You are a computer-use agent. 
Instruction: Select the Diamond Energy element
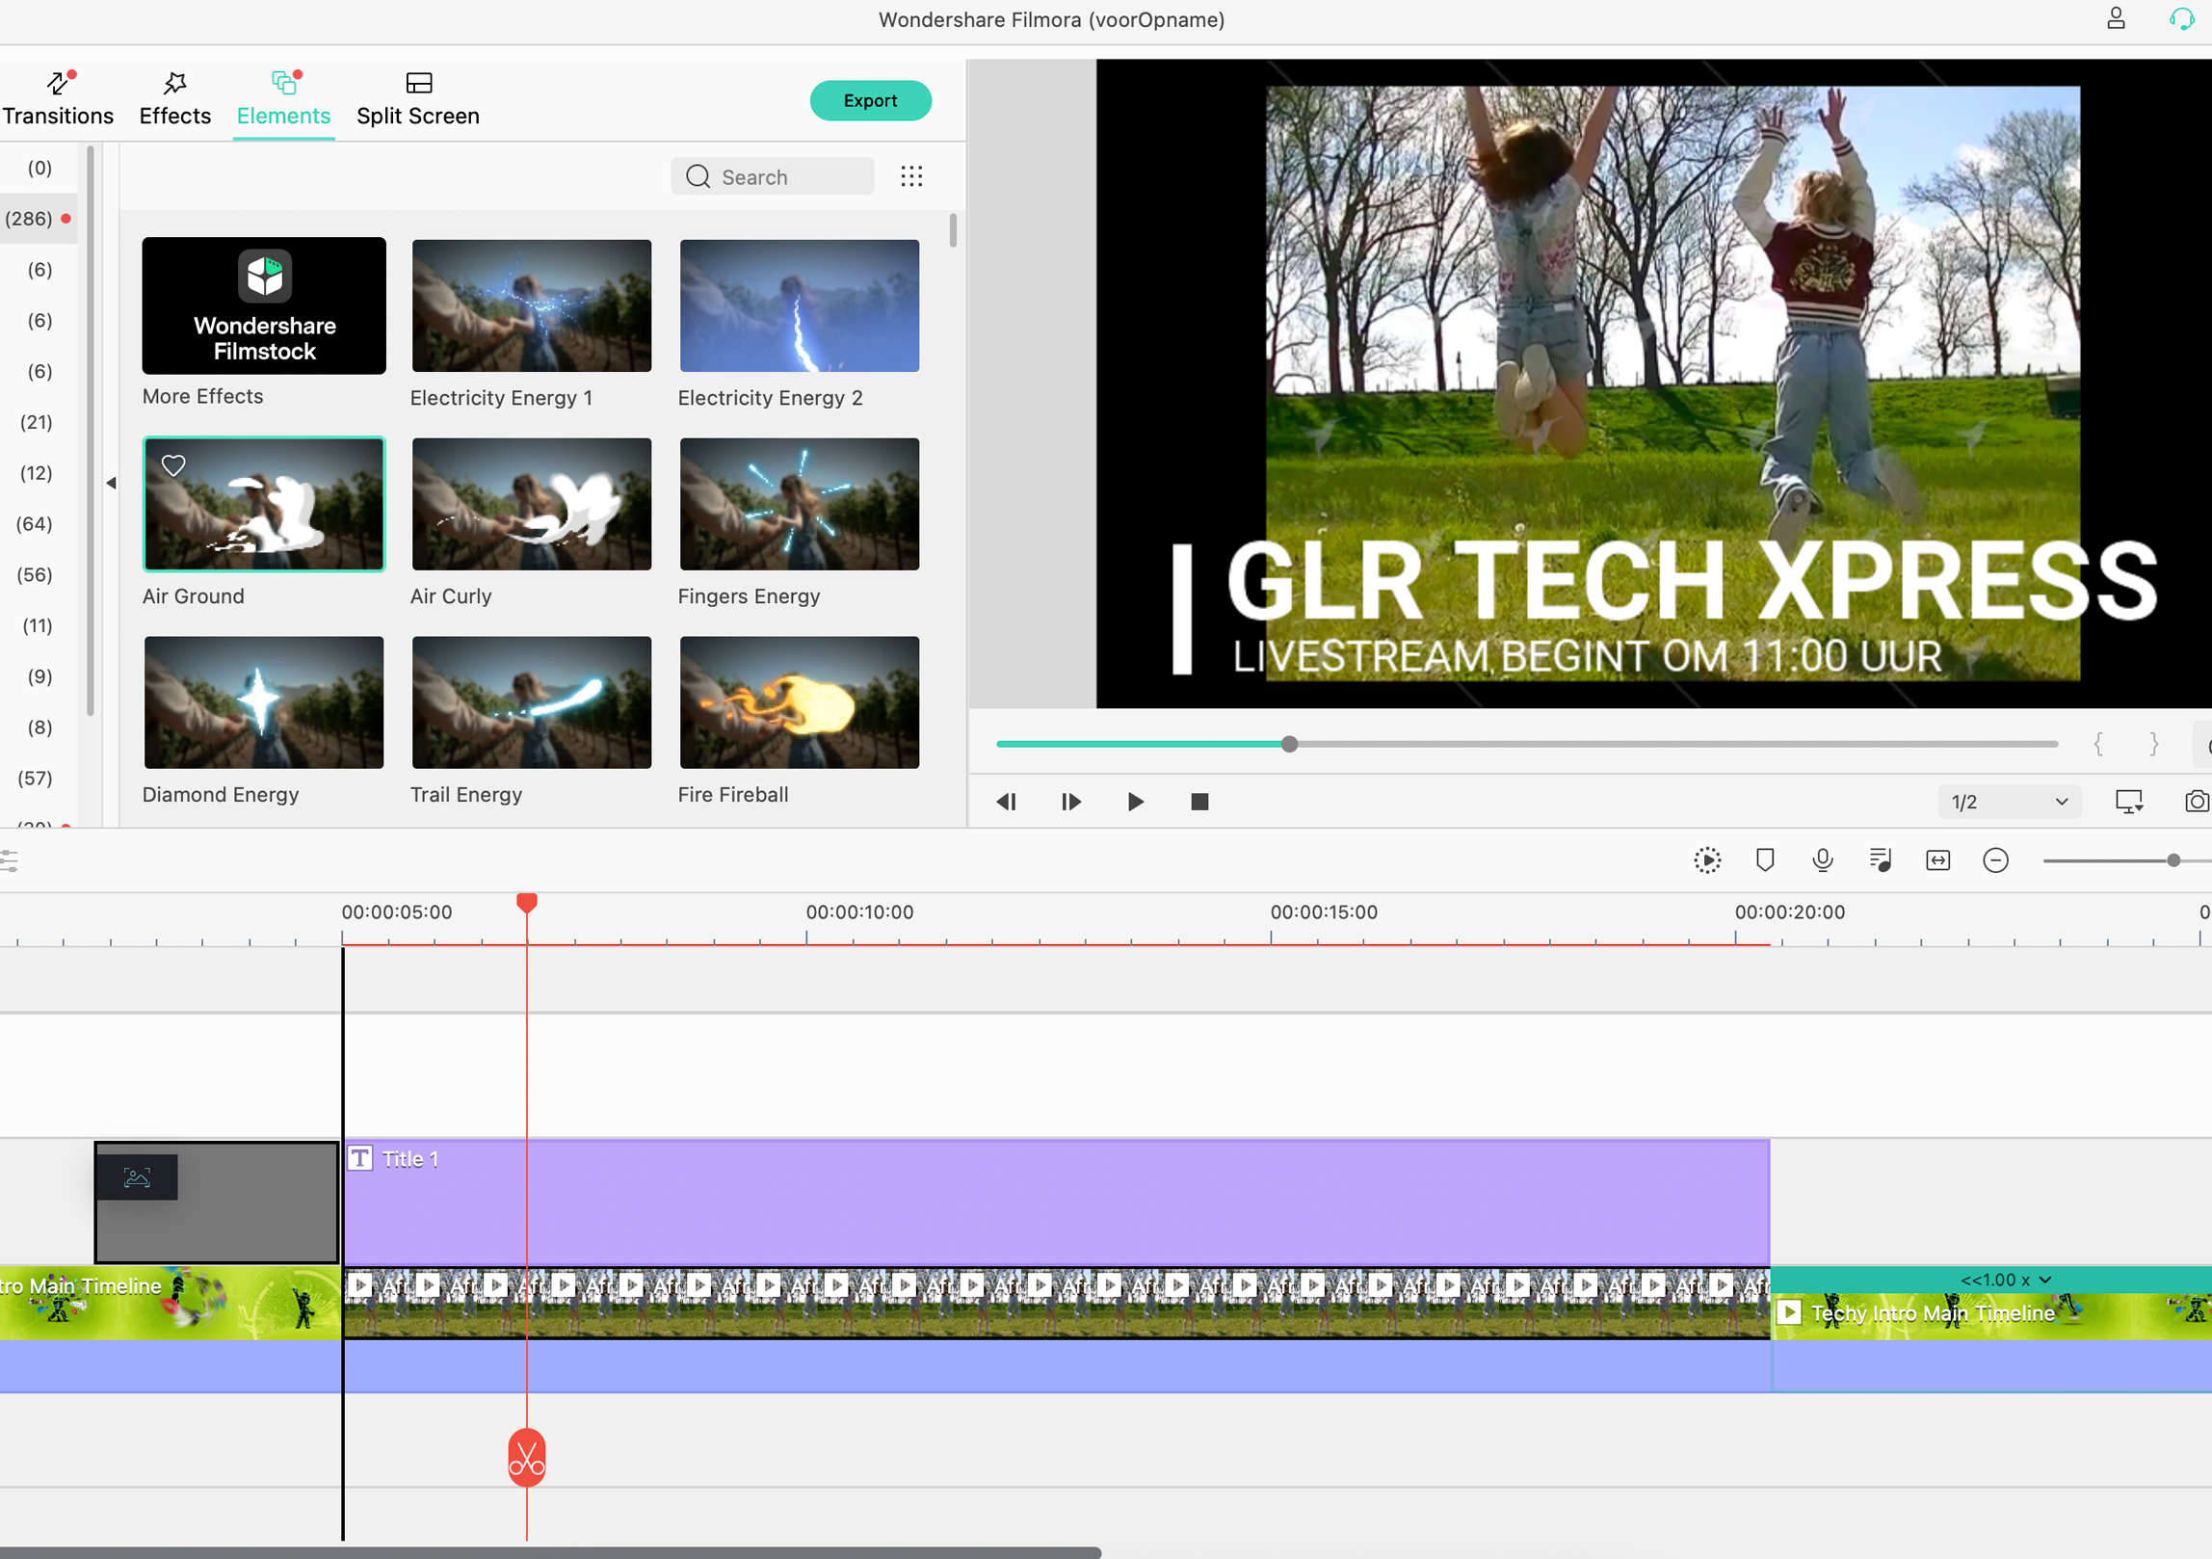coord(264,702)
